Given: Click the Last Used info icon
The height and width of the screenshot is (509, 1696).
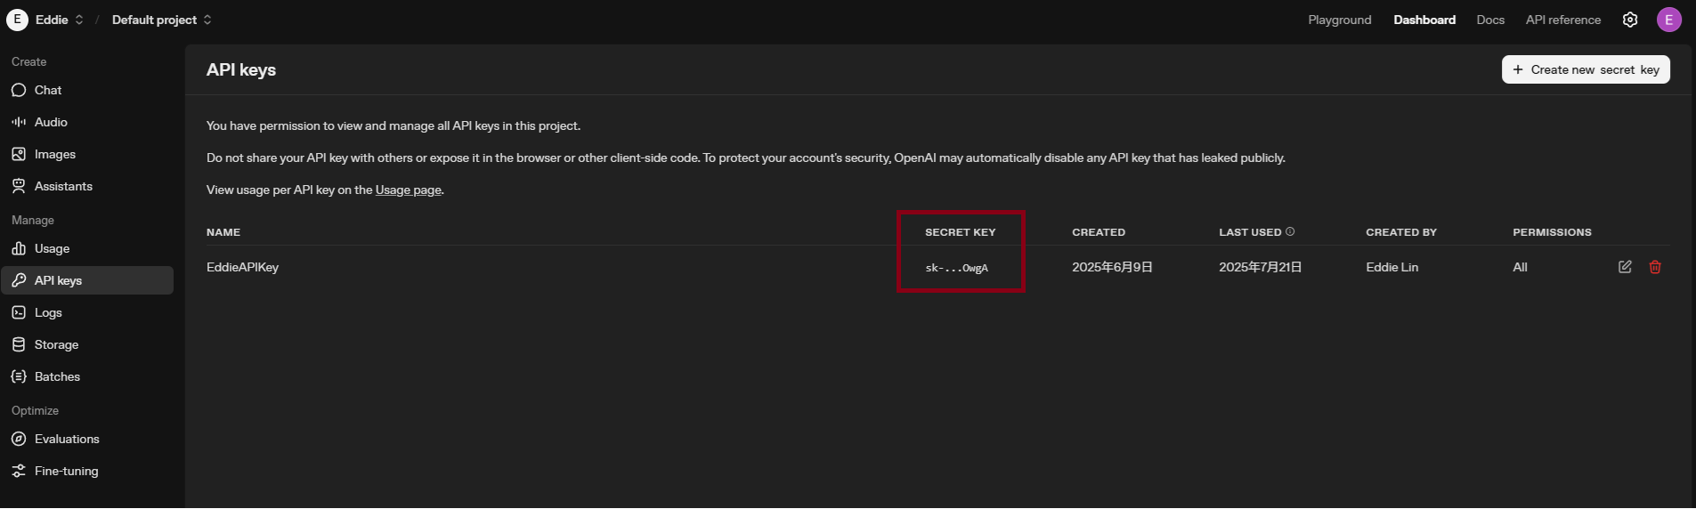Looking at the screenshot, I should point(1290,231).
